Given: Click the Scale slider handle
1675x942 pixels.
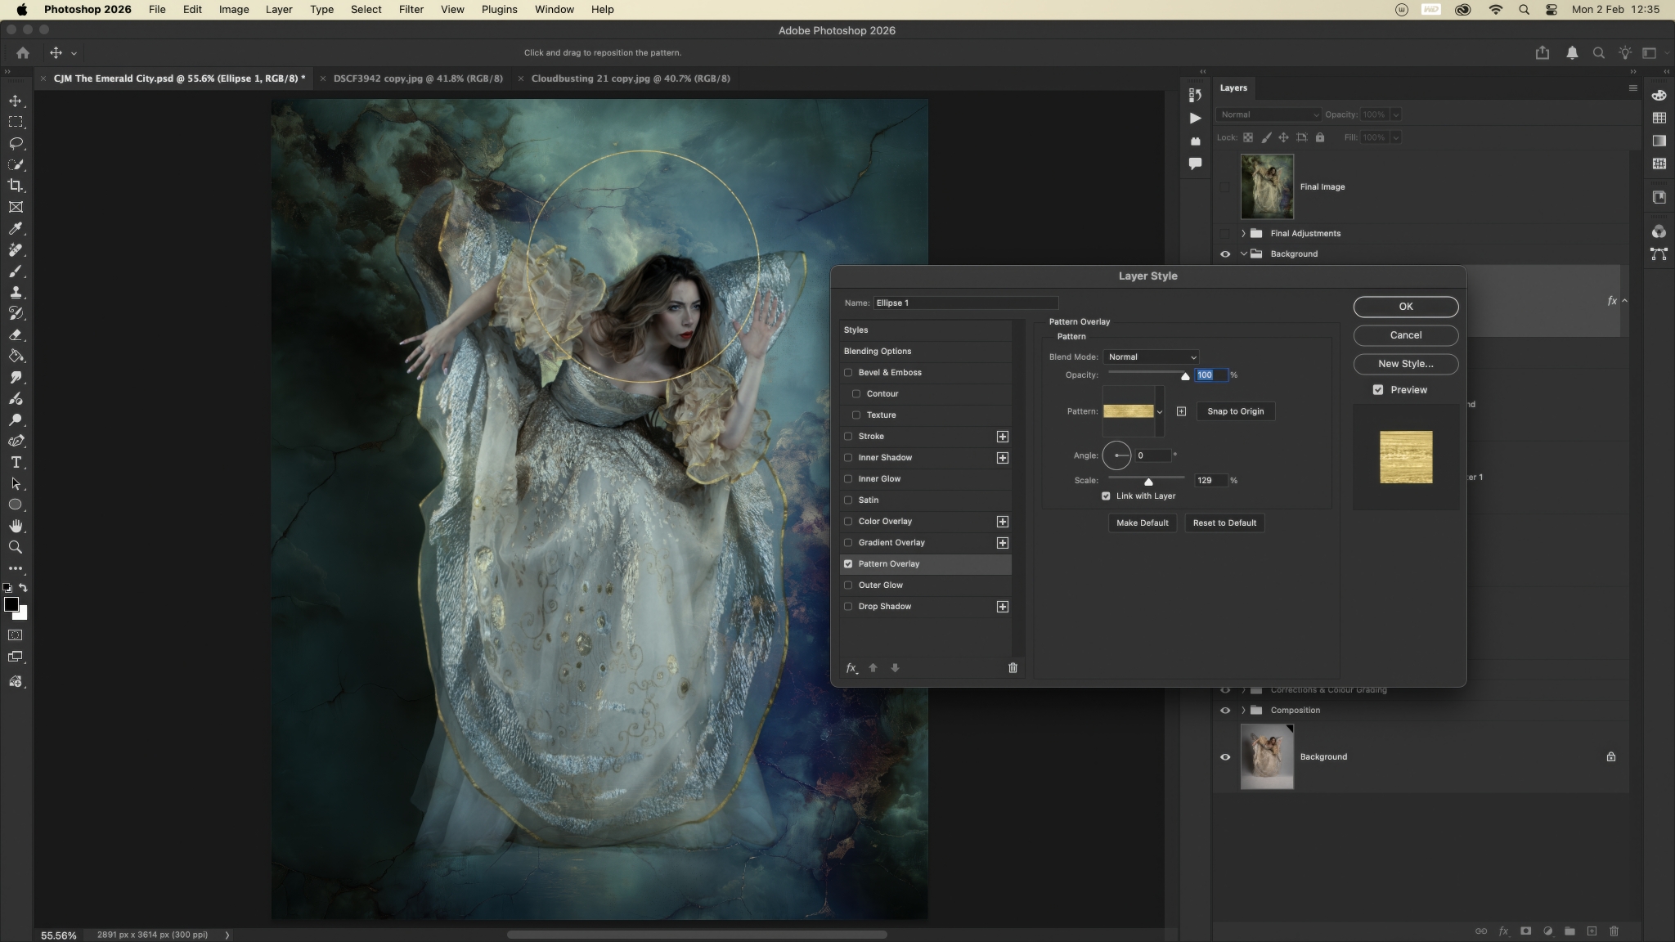Looking at the screenshot, I should pos(1148,482).
